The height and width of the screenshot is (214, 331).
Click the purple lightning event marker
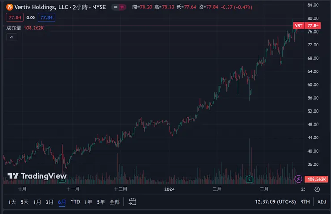coord(298,179)
